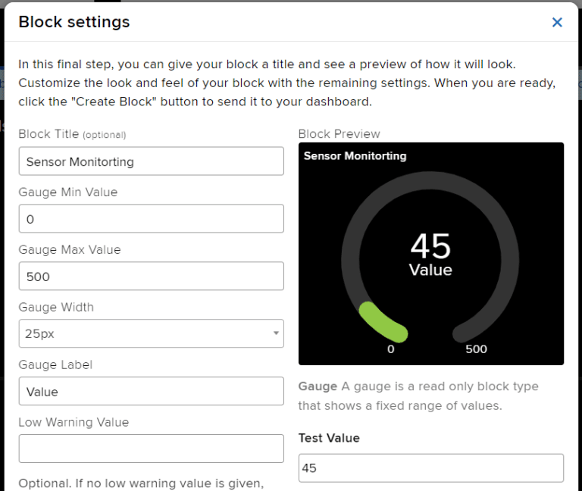Close the Block settings dialog

(x=557, y=22)
